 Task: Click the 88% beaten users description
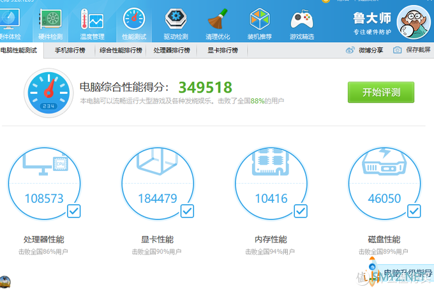[182, 101]
